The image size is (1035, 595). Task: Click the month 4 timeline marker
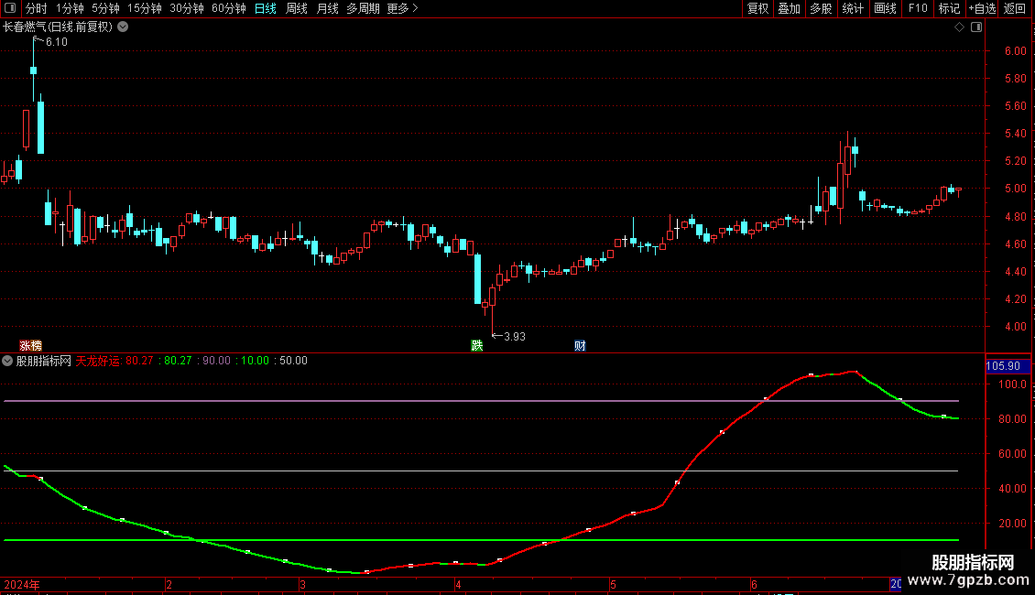[457, 585]
